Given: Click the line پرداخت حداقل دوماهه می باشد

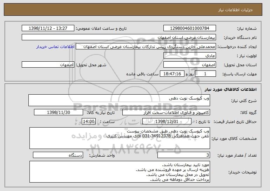Looking at the screenshot, I should (180, 180).
